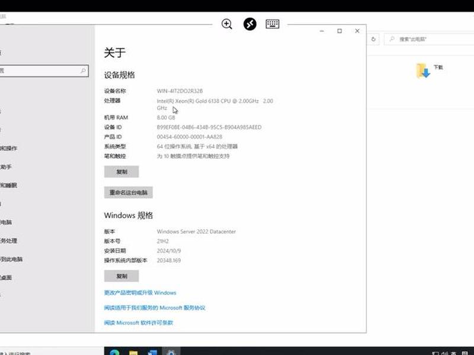The height and width of the screenshot is (355, 474).
Task: Click product ID 00454-60000-00001-AA828
Action: pyautogui.click(x=189, y=137)
